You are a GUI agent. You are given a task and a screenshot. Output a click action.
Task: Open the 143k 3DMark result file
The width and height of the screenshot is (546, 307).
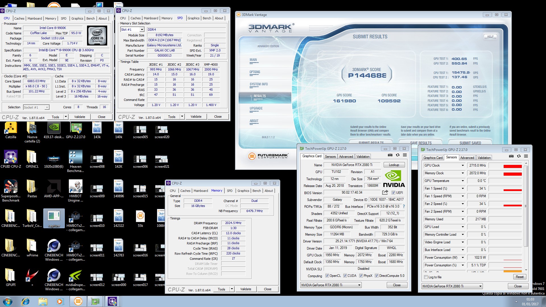click(97, 130)
